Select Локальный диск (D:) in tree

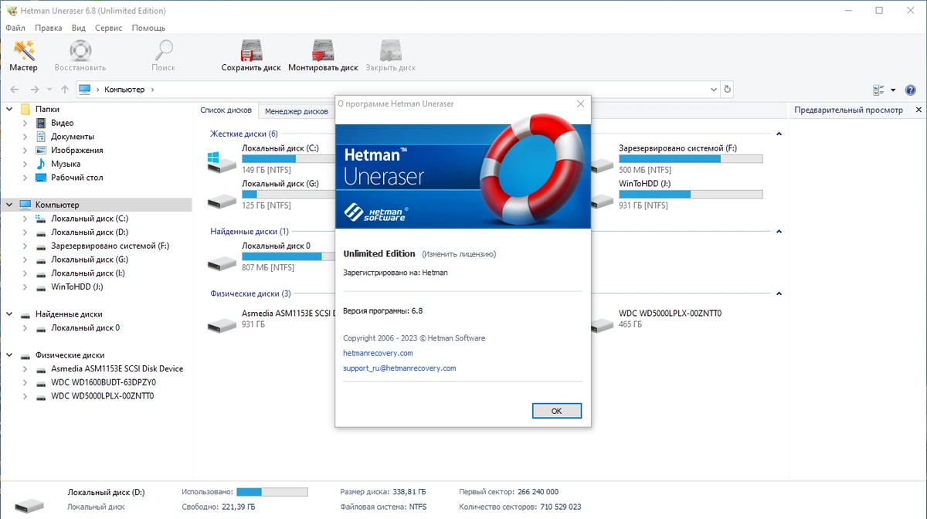pos(90,232)
